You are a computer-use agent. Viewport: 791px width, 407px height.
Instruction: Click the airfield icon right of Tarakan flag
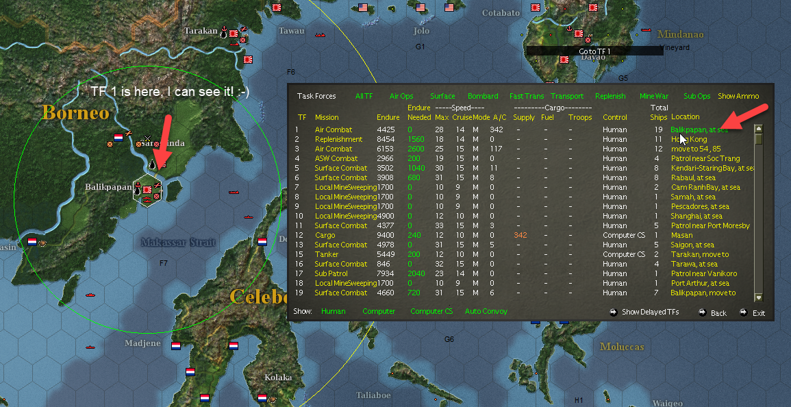(x=242, y=29)
